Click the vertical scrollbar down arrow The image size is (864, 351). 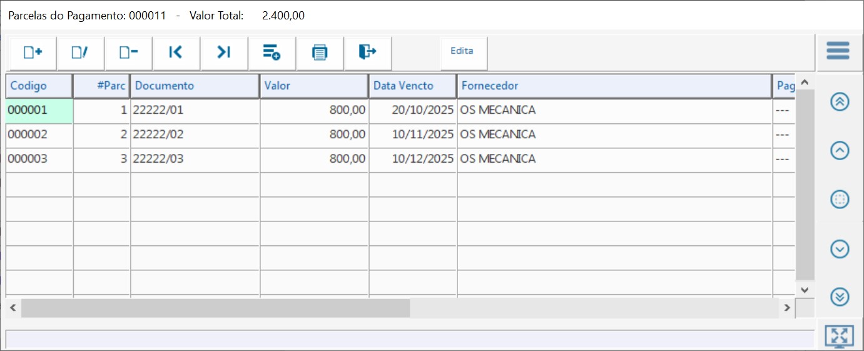(805, 290)
